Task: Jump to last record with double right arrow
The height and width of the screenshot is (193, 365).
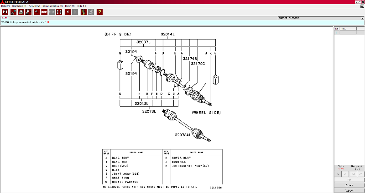Action: (360, 174)
